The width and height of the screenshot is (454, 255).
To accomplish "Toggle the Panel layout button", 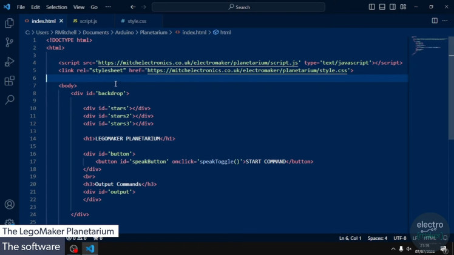I will [x=382, y=7].
